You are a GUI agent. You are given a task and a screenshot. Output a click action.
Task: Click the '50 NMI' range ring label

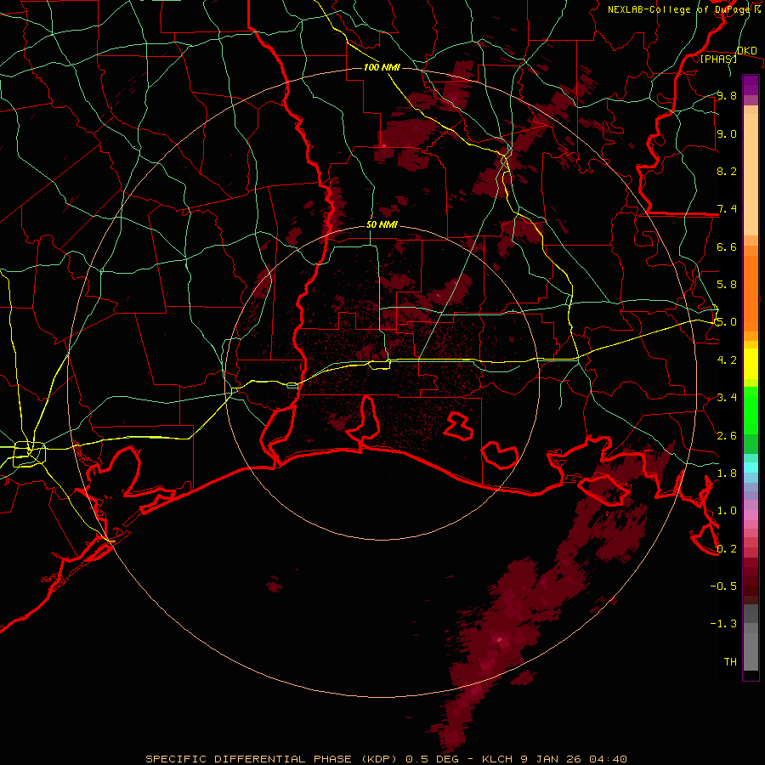[x=382, y=225]
